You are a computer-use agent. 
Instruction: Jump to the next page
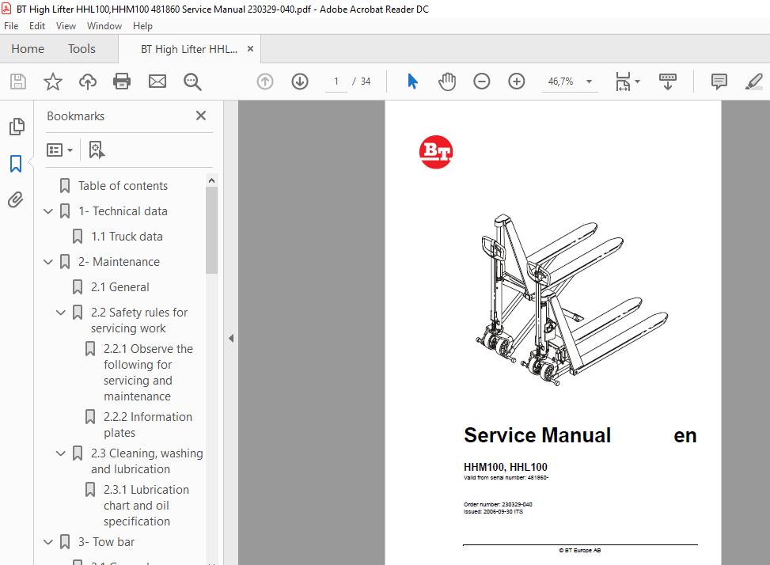coord(299,81)
